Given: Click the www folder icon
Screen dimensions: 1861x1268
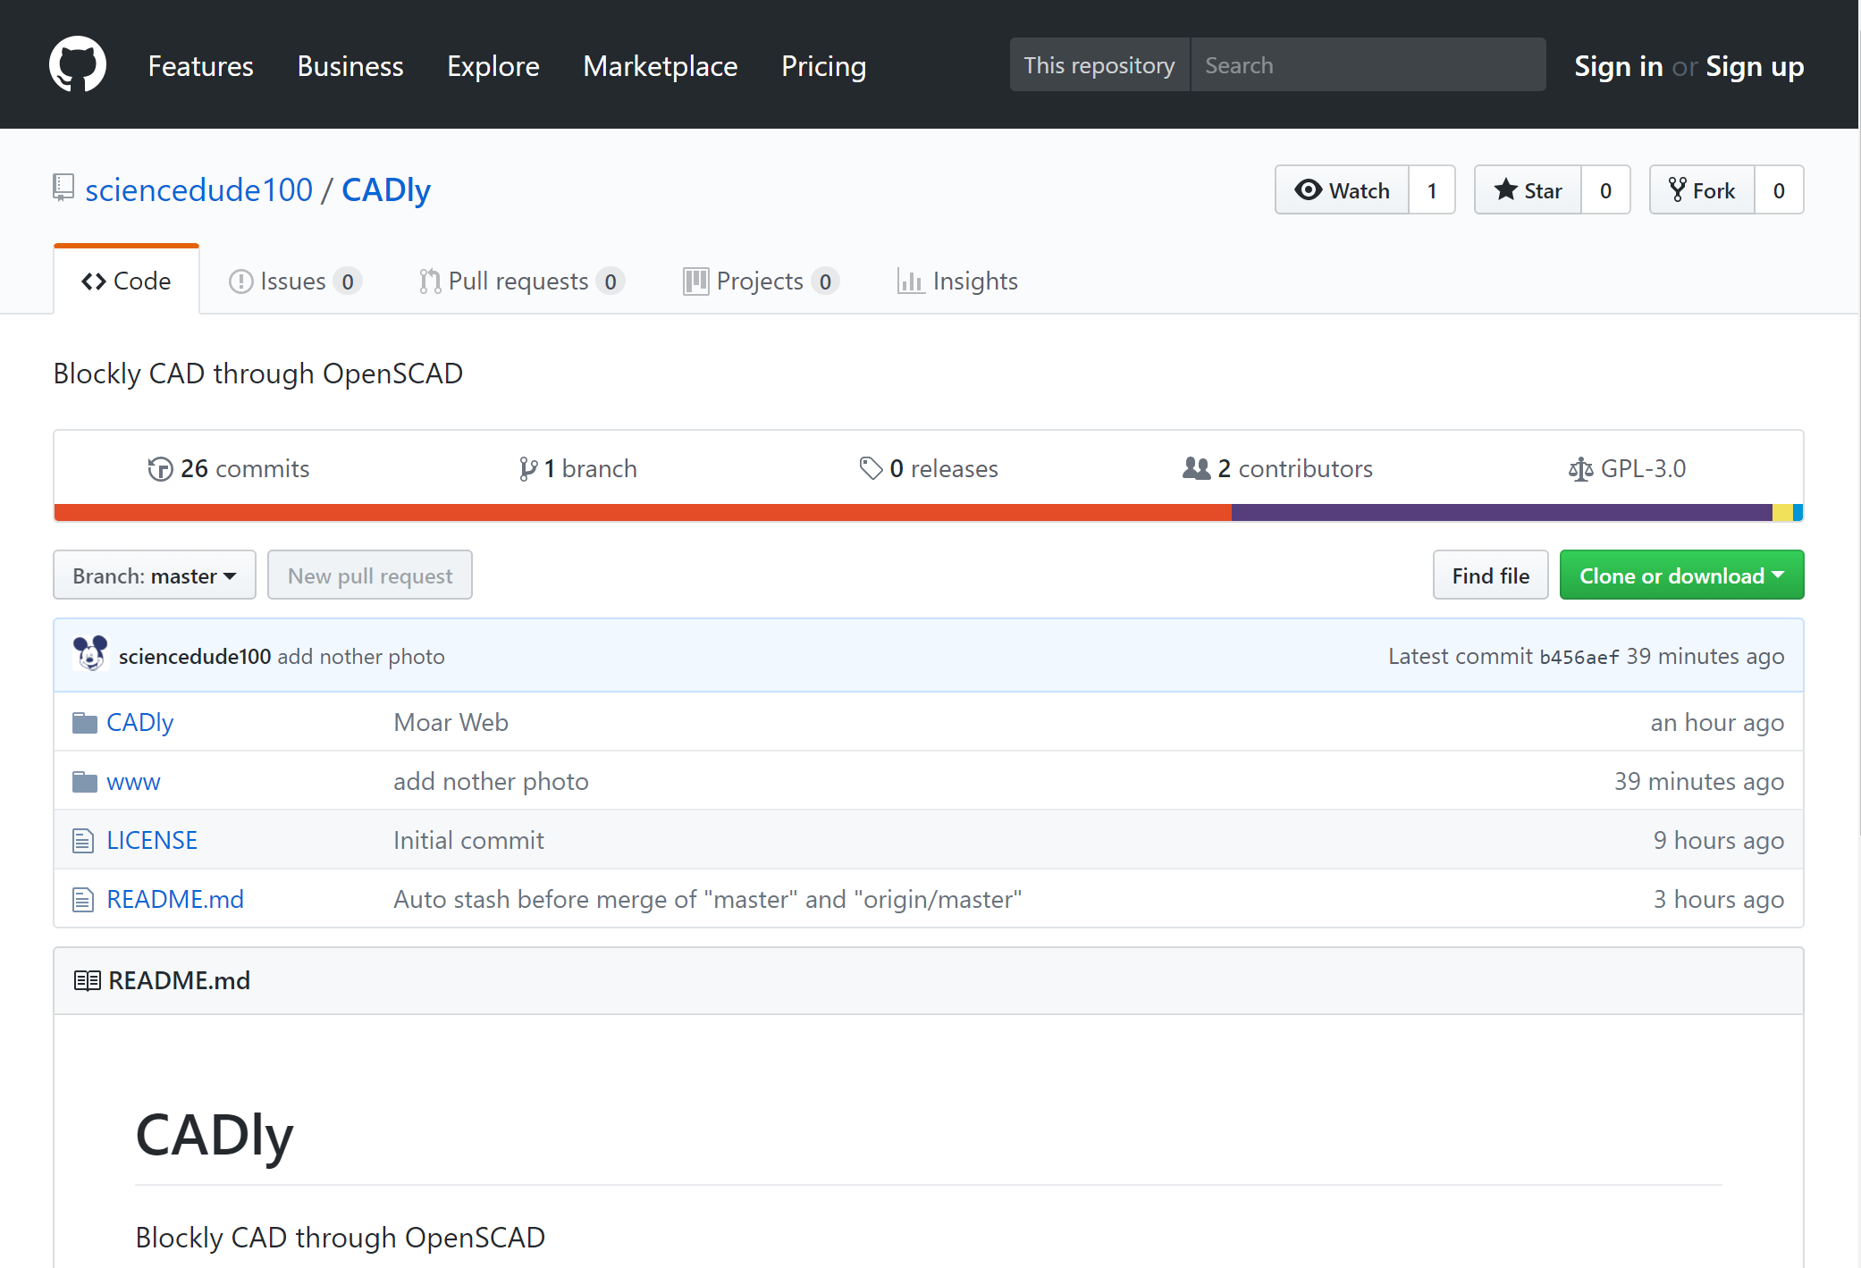Looking at the screenshot, I should tap(85, 782).
